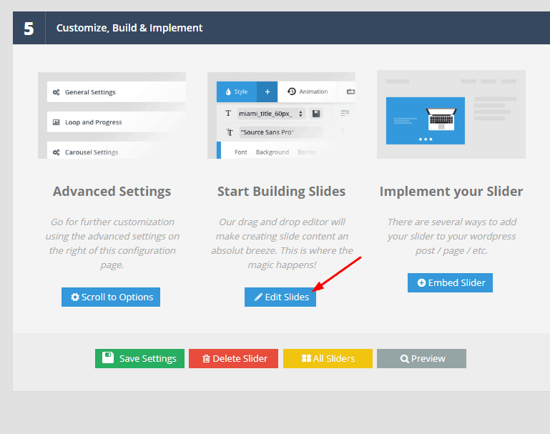550x434 pixels.
Task: Click the Implement your Slider illustration
Action: (x=451, y=114)
